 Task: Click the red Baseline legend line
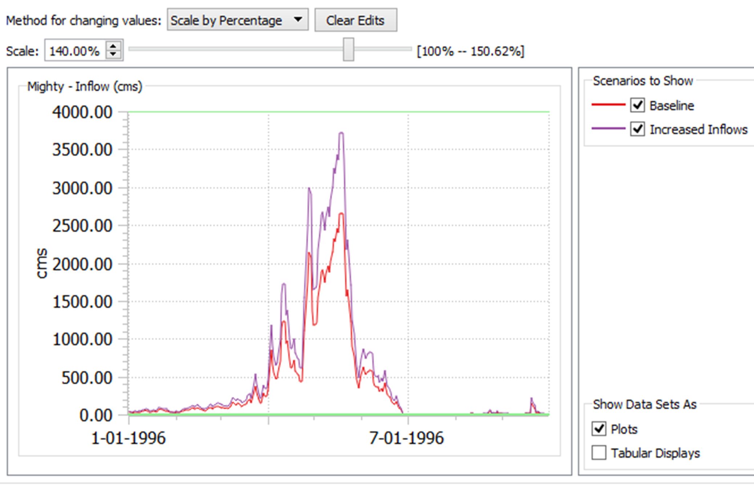coord(608,105)
